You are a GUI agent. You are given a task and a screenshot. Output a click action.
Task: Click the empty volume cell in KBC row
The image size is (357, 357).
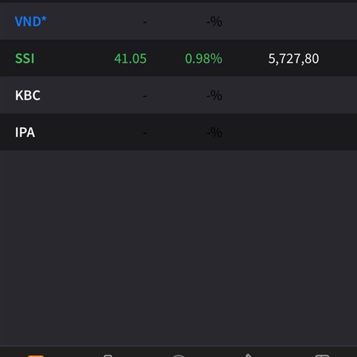293,95
